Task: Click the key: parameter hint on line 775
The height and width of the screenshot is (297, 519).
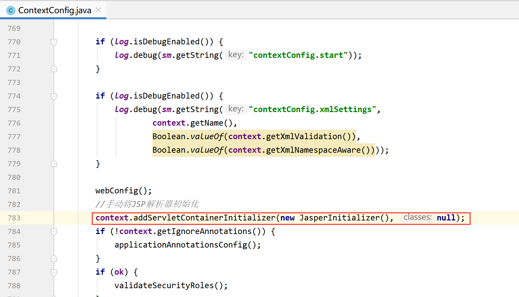Action: [236, 109]
